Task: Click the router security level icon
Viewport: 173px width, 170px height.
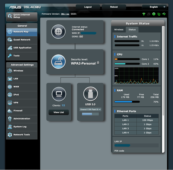Action: [58, 62]
